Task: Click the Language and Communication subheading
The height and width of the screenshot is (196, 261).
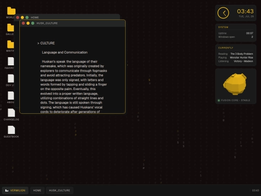Action: [x=65, y=52]
